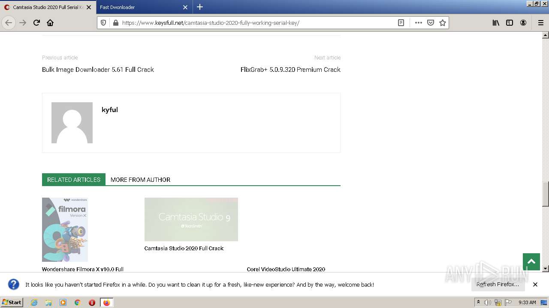Switch to MORE FROM AUTHOR tab

pyautogui.click(x=140, y=180)
